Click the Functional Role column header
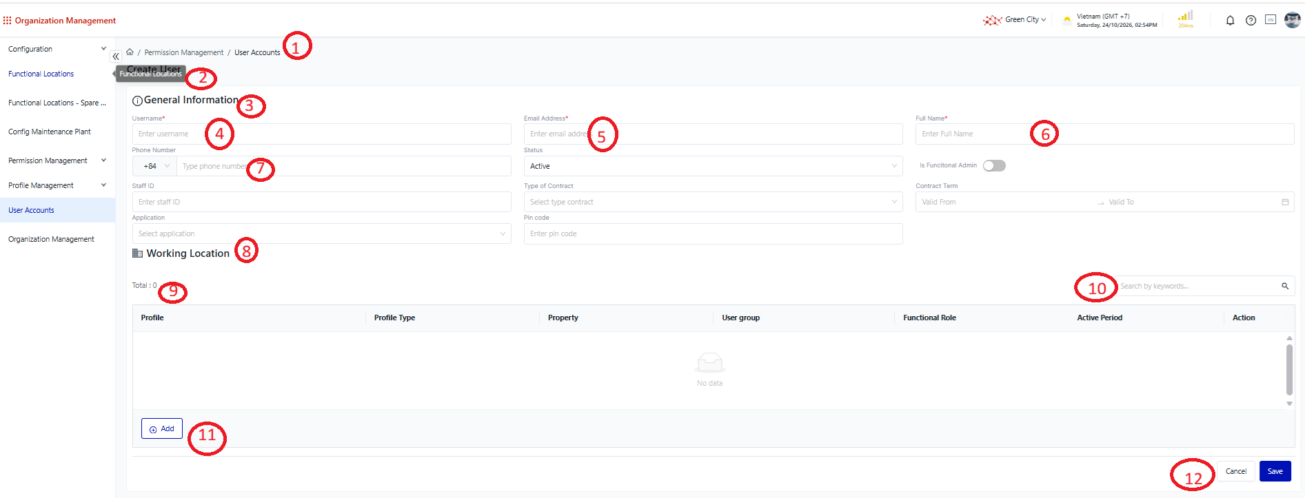Screen dimensions: 1305x498 pyautogui.click(x=929, y=318)
